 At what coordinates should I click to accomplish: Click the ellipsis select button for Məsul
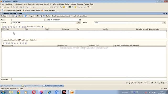pos(163,23)
